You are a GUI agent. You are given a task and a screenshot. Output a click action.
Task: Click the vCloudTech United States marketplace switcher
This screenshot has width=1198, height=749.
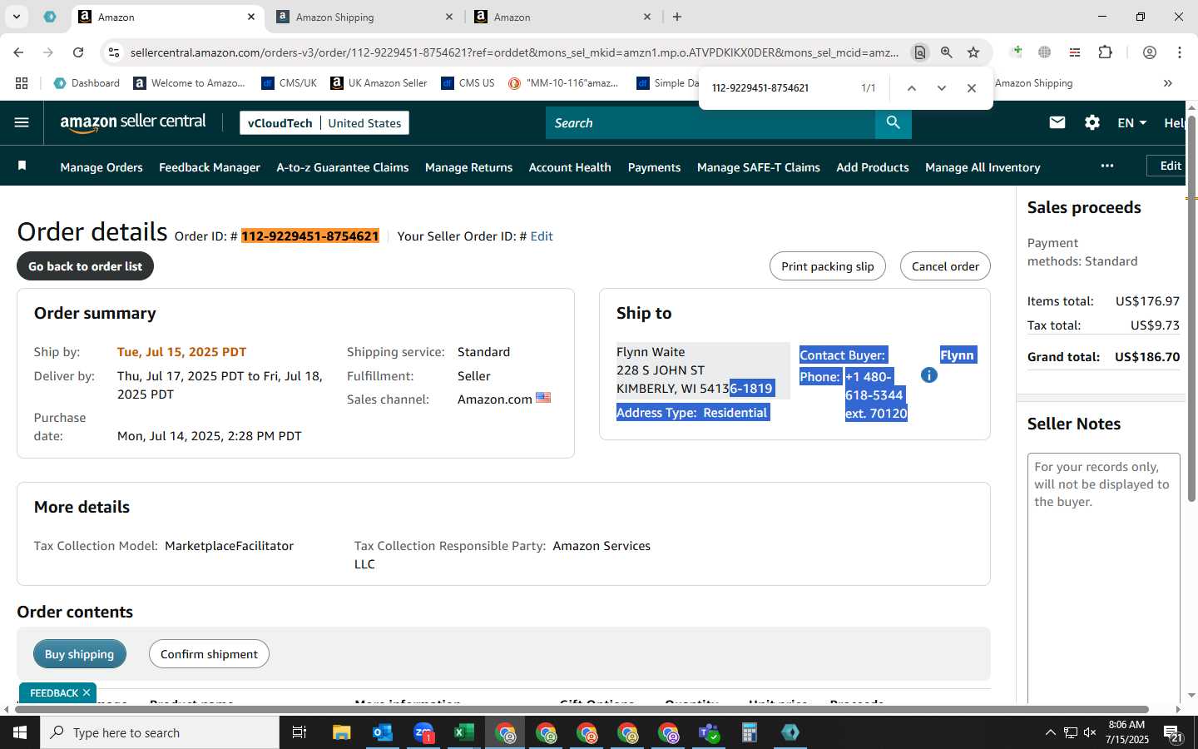(324, 123)
